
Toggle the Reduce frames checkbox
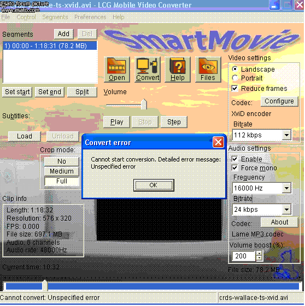click(234, 88)
